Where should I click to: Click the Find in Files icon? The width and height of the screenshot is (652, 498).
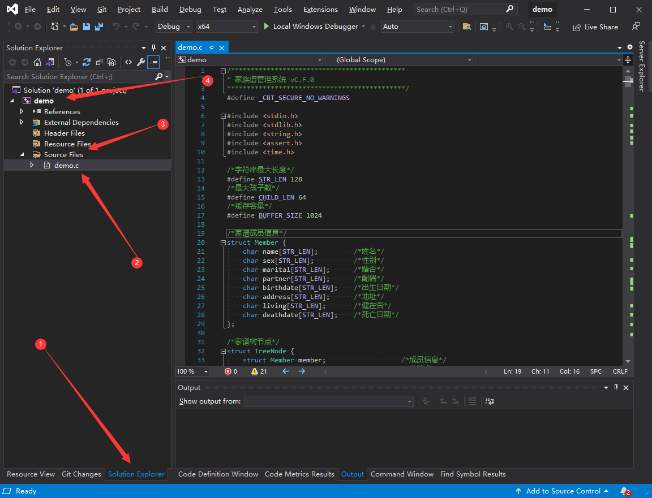coord(466,27)
